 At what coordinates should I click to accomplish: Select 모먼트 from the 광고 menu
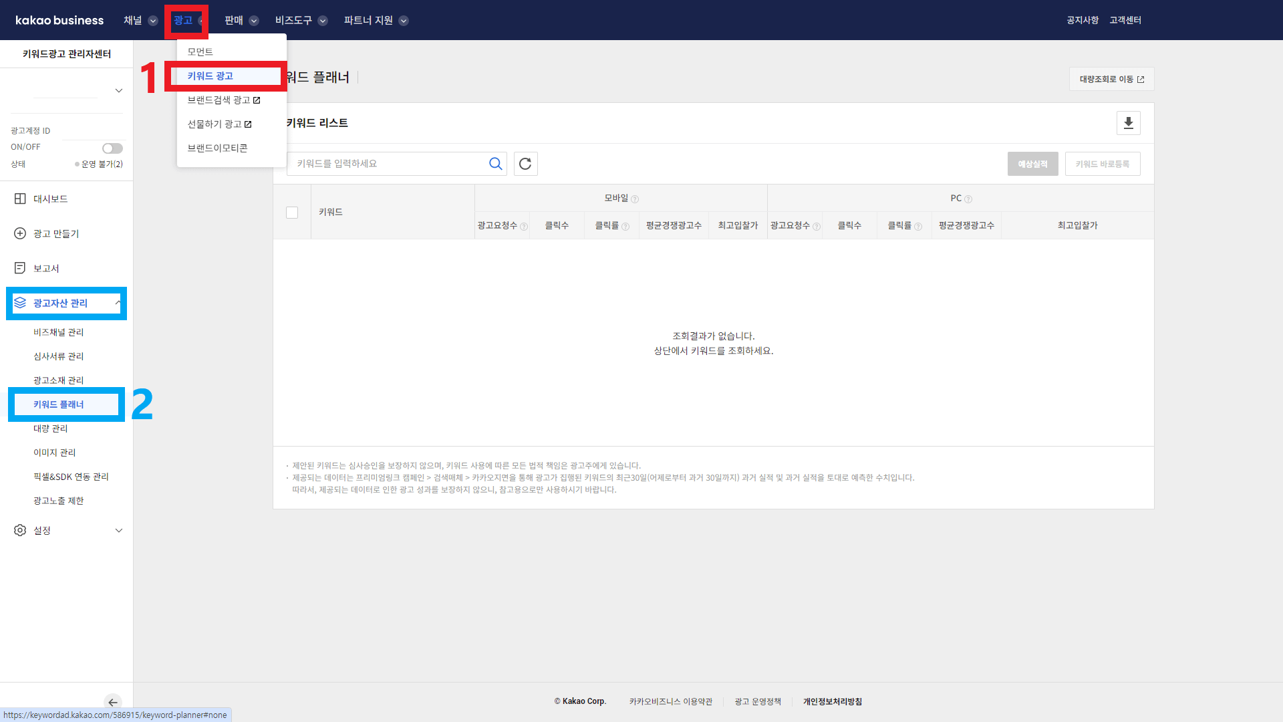click(x=200, y=51)
